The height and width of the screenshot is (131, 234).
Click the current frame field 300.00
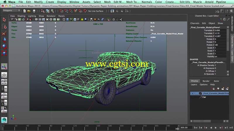186,128
